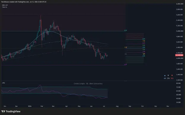Click the 4/8 level label
This screenshot has width=185, height=115.
tap(144, 47)
